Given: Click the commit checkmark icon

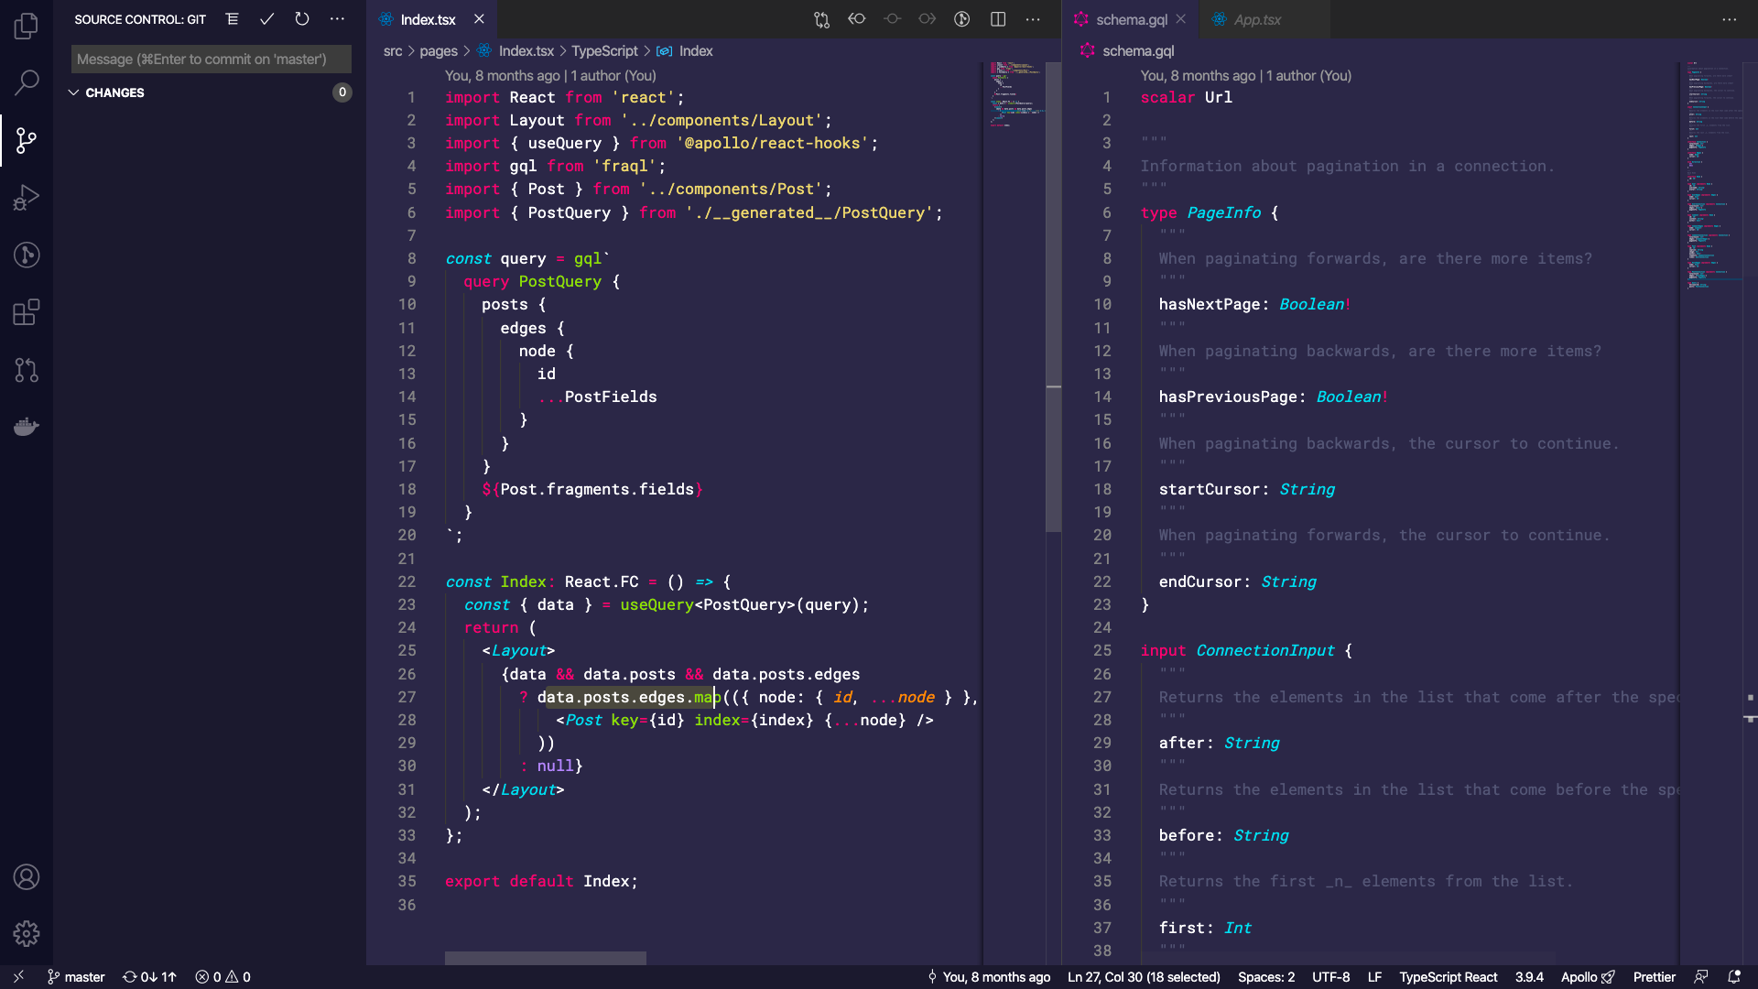Looking at the screenshot, I should pos(266,19).
